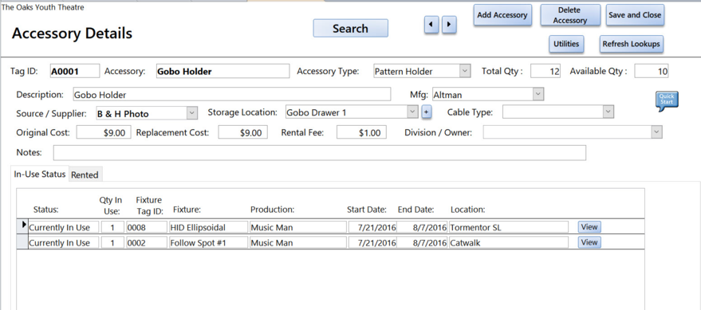Screen dimensions: 701x310
Task: Open the Quick Start help bubble
Action: [667, 100]
